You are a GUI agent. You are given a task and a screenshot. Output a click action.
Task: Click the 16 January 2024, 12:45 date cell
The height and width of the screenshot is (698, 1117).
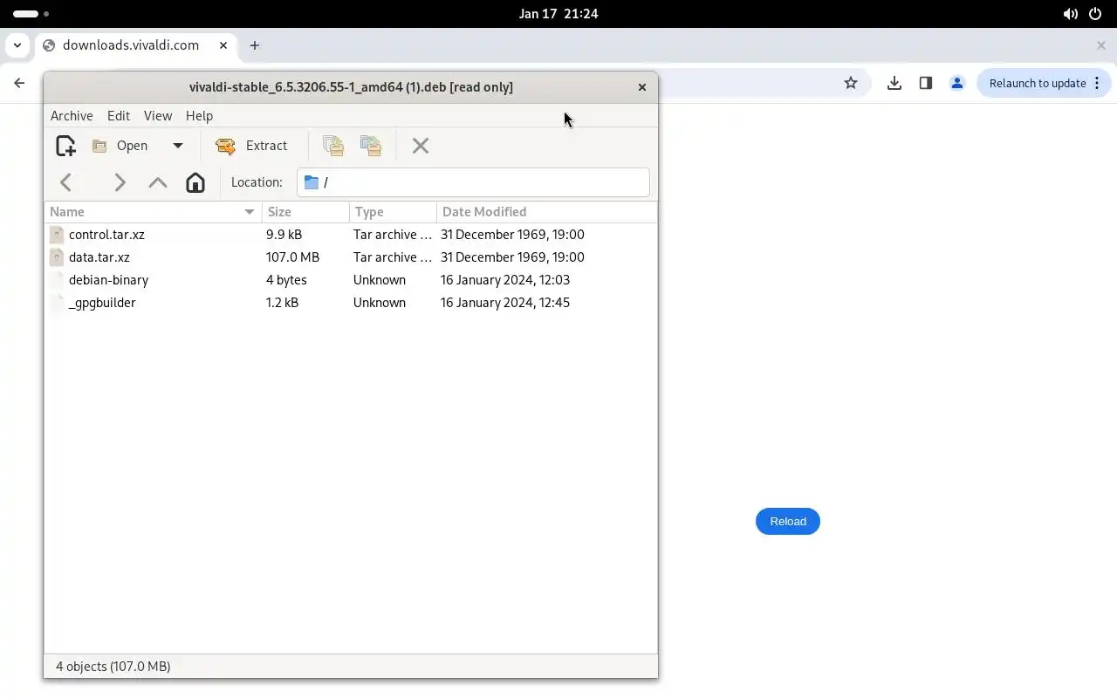pyautogui.click(x=505, y=303)
